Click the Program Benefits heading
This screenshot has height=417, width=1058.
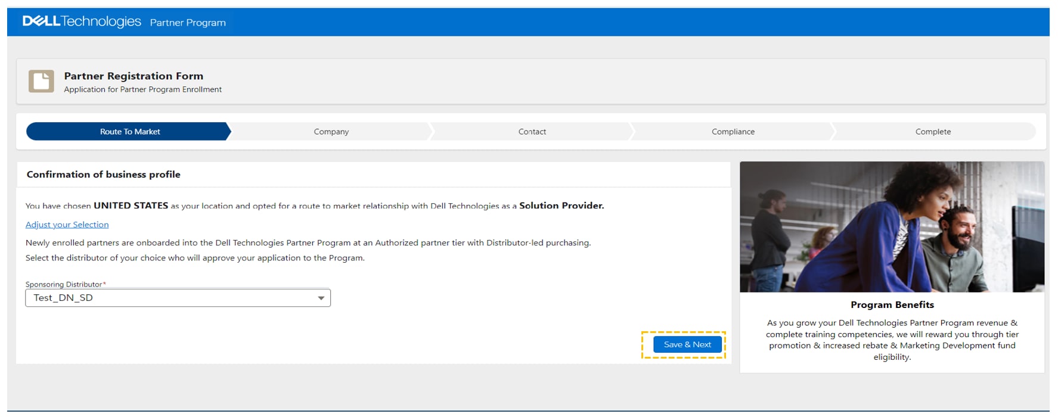(892, 305)
